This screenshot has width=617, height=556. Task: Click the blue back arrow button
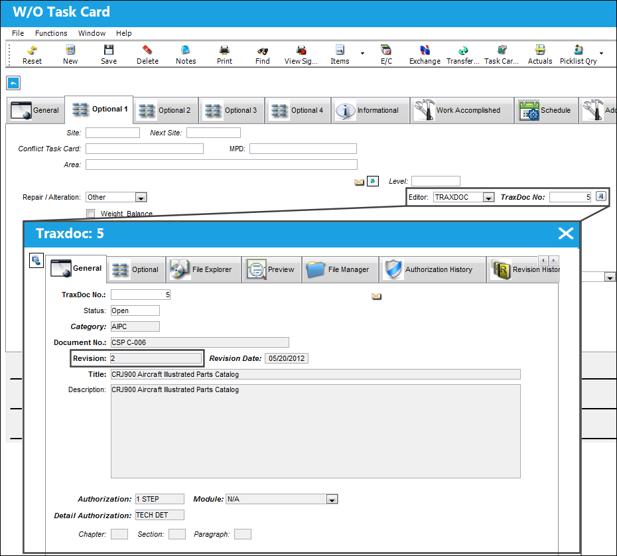(13, 83)
